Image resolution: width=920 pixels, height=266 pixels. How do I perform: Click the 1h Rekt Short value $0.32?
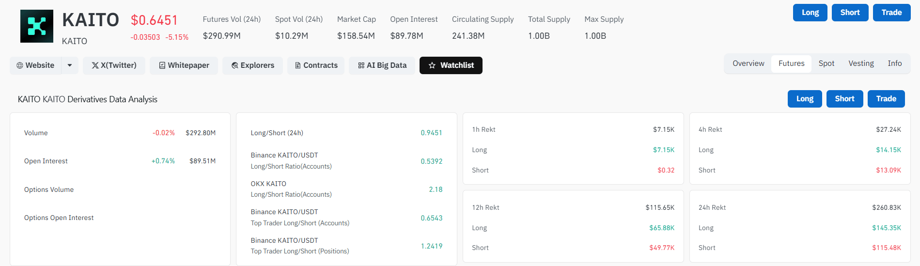tap(666, 170)
